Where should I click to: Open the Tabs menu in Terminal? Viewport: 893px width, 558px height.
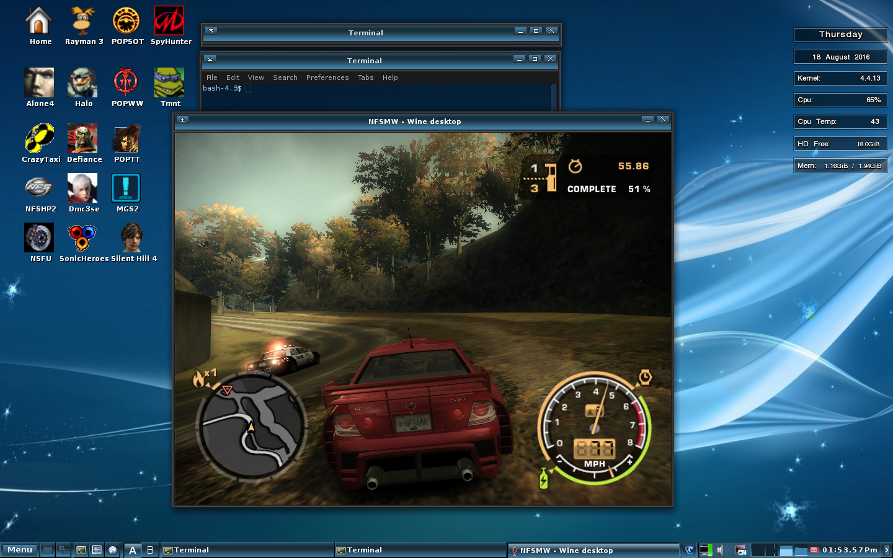coord(366,77)
